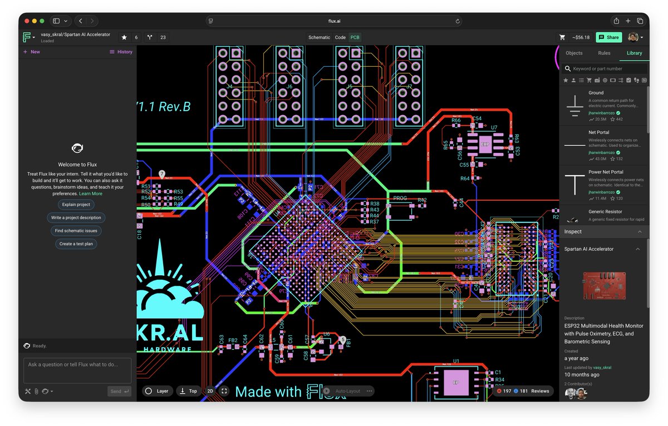The image size is (668, 426).
Task: Switch to the Schematic view tab
Action: pyautogui.click(x=319, y=37)
